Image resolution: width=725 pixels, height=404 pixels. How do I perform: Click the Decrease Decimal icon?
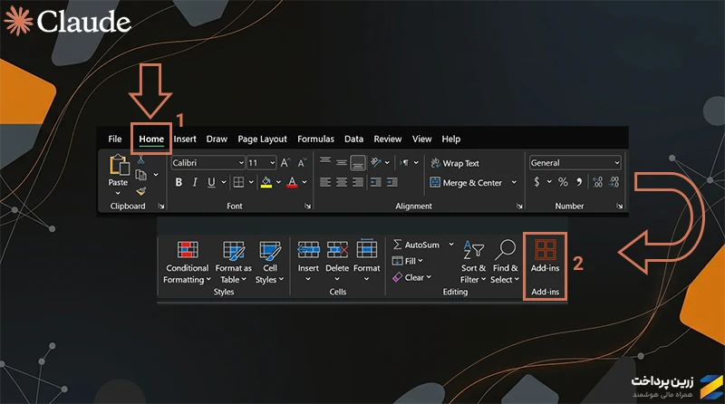click(x=614, y=182)
